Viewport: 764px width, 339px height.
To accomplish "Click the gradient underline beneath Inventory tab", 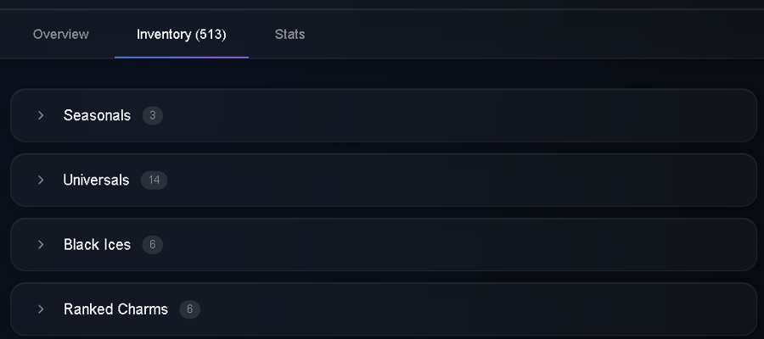I will pyautogui.click(x=182, y=57).
